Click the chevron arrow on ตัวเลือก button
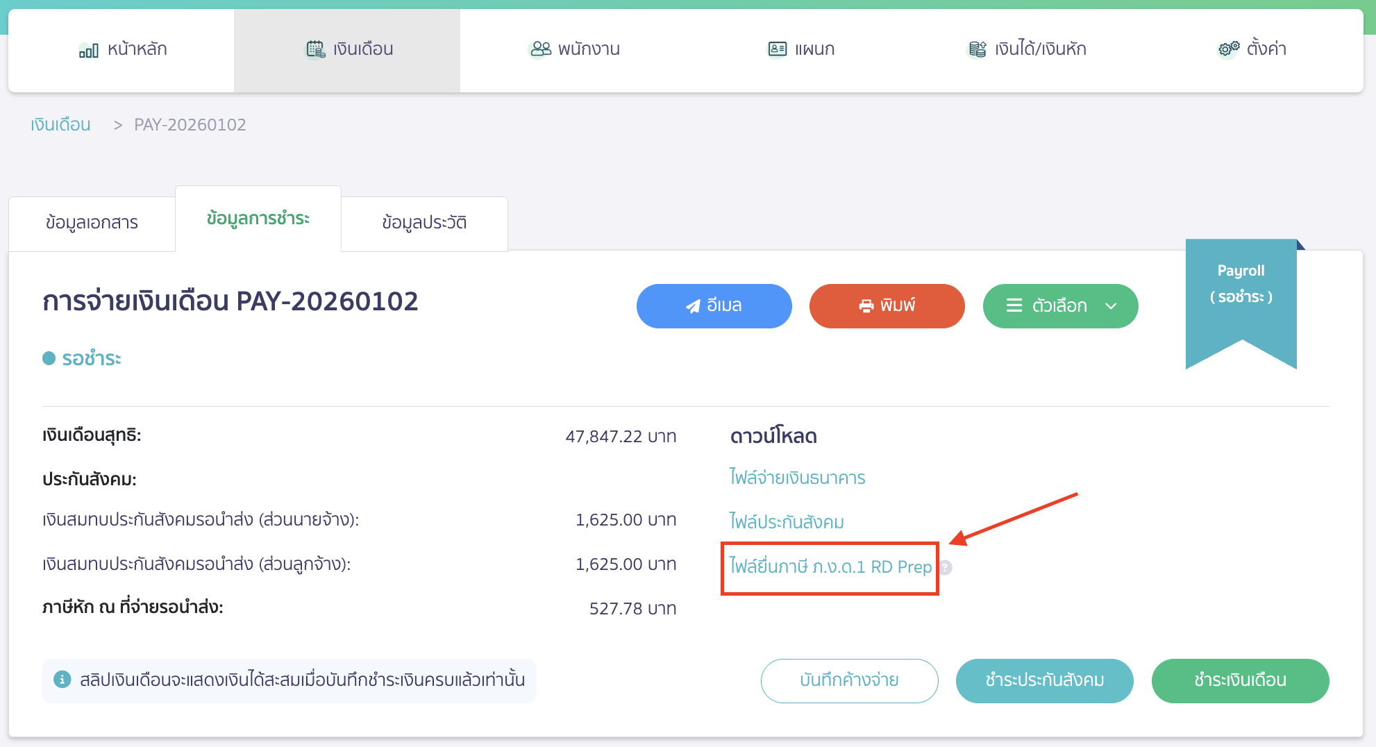Viewport: 1376px width, 747px height. click(1111, 306)
